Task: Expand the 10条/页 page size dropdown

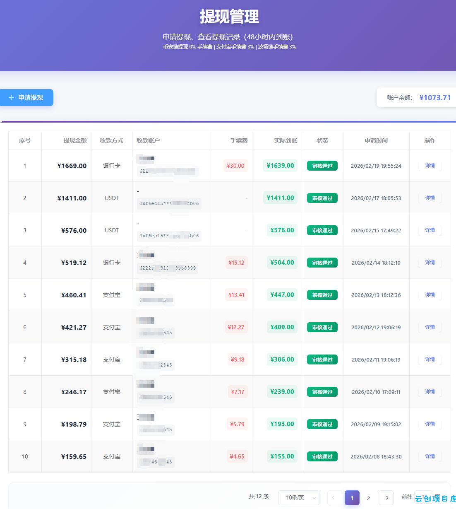Action: [x=298, y=497]
